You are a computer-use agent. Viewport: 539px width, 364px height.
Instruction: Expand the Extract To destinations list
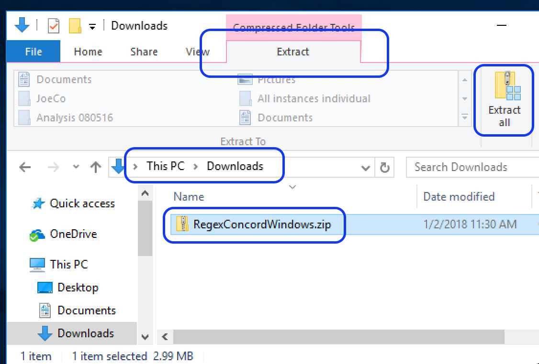pos(464,117)
